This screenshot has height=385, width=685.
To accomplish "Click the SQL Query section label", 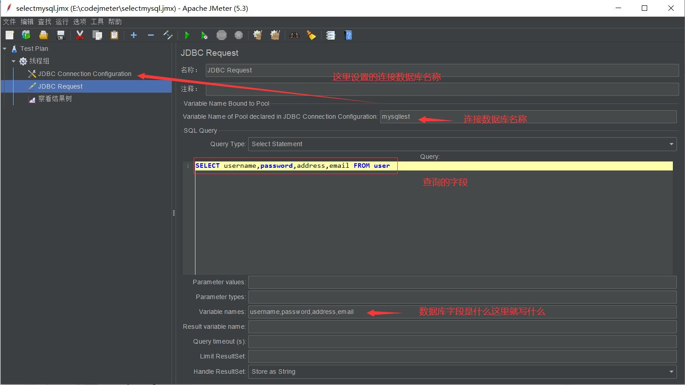I will click(200, 130).
